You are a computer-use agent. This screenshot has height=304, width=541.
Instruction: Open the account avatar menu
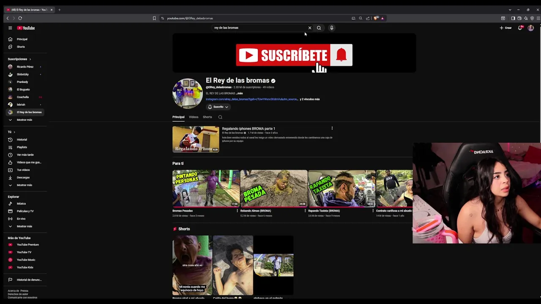pyautogui.click(x=531, y=28)
